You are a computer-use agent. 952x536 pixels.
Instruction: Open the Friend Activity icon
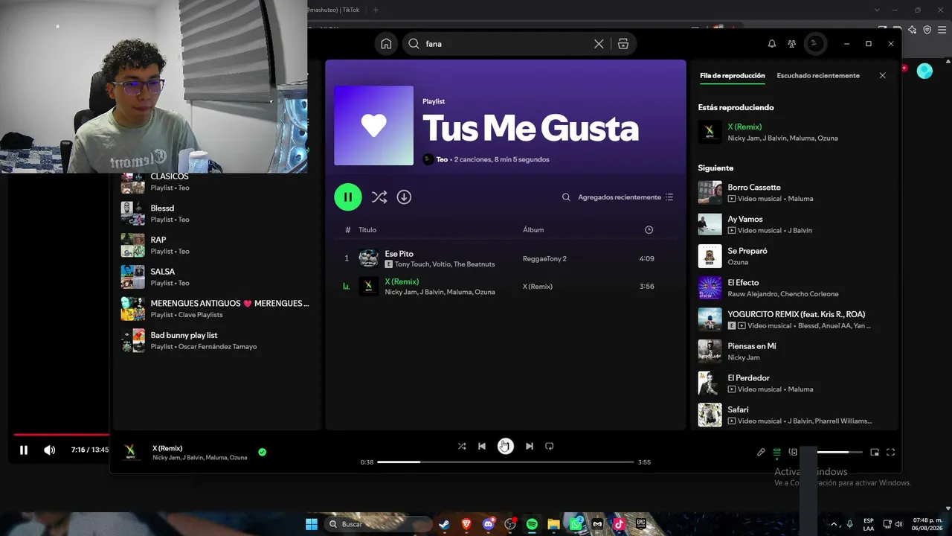pyautogui.click(x=792, y=44)
